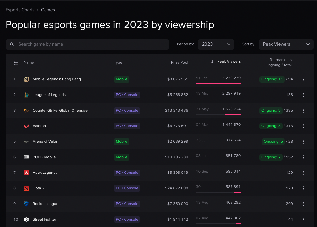Open the Sort by Peak Viewers dropdown

286,44
